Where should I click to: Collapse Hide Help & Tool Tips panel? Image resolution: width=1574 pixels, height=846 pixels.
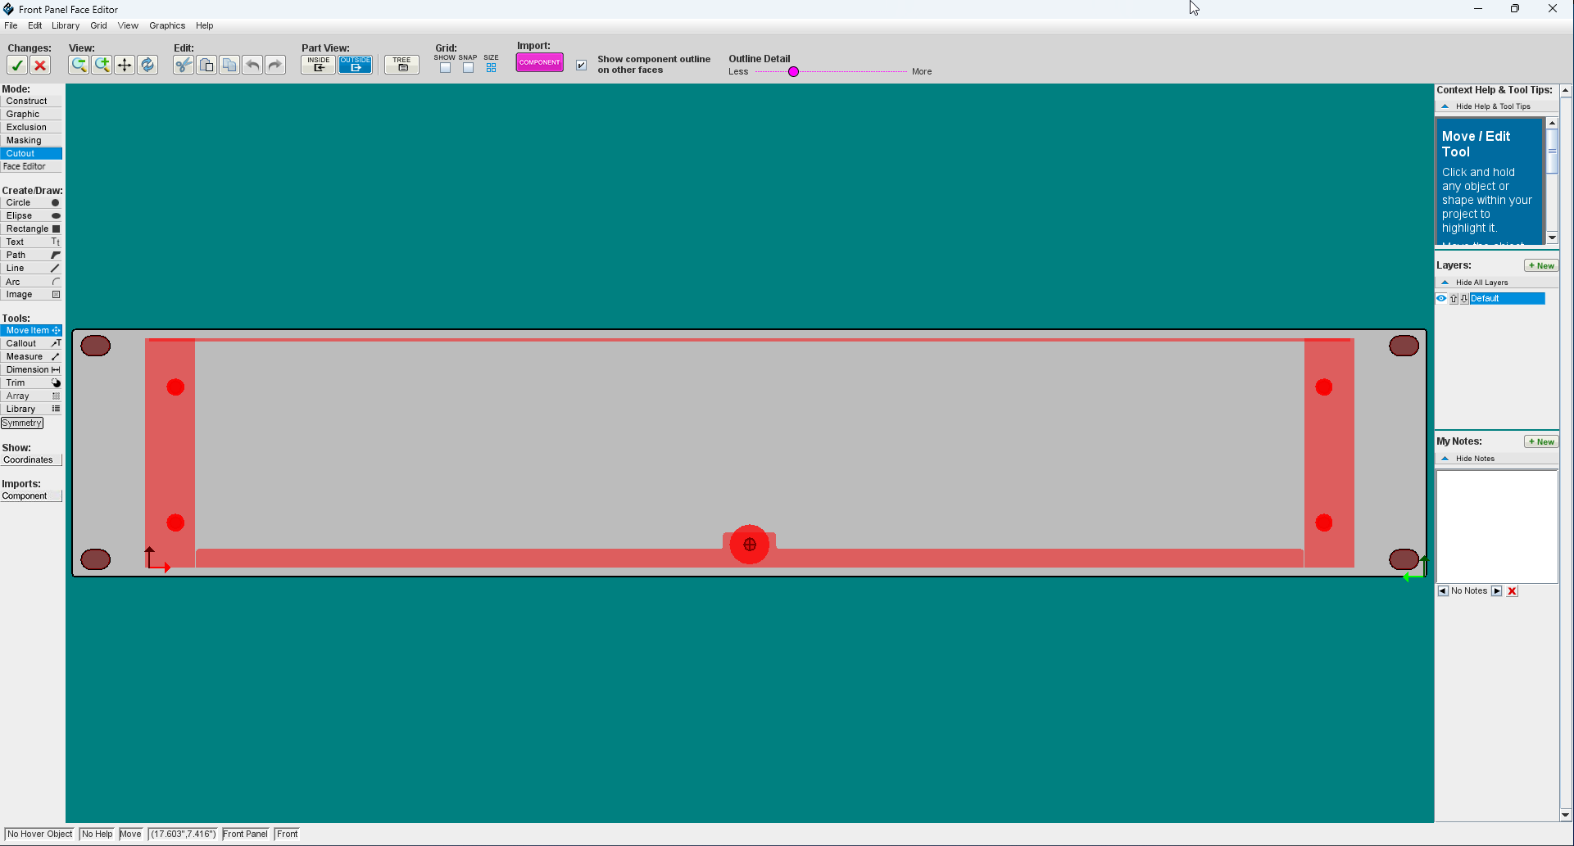click(x=1446, y=106)
